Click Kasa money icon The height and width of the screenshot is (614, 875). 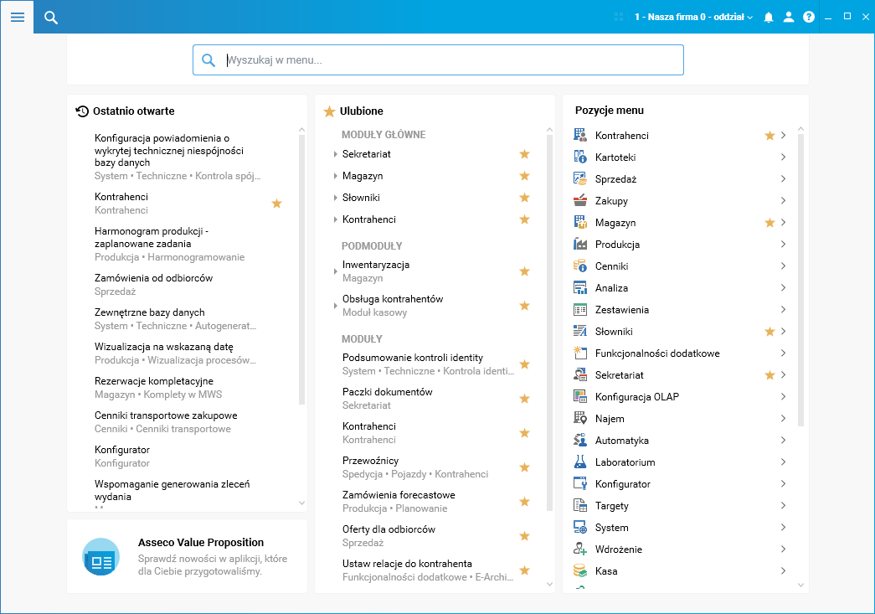tap(580, 570)
